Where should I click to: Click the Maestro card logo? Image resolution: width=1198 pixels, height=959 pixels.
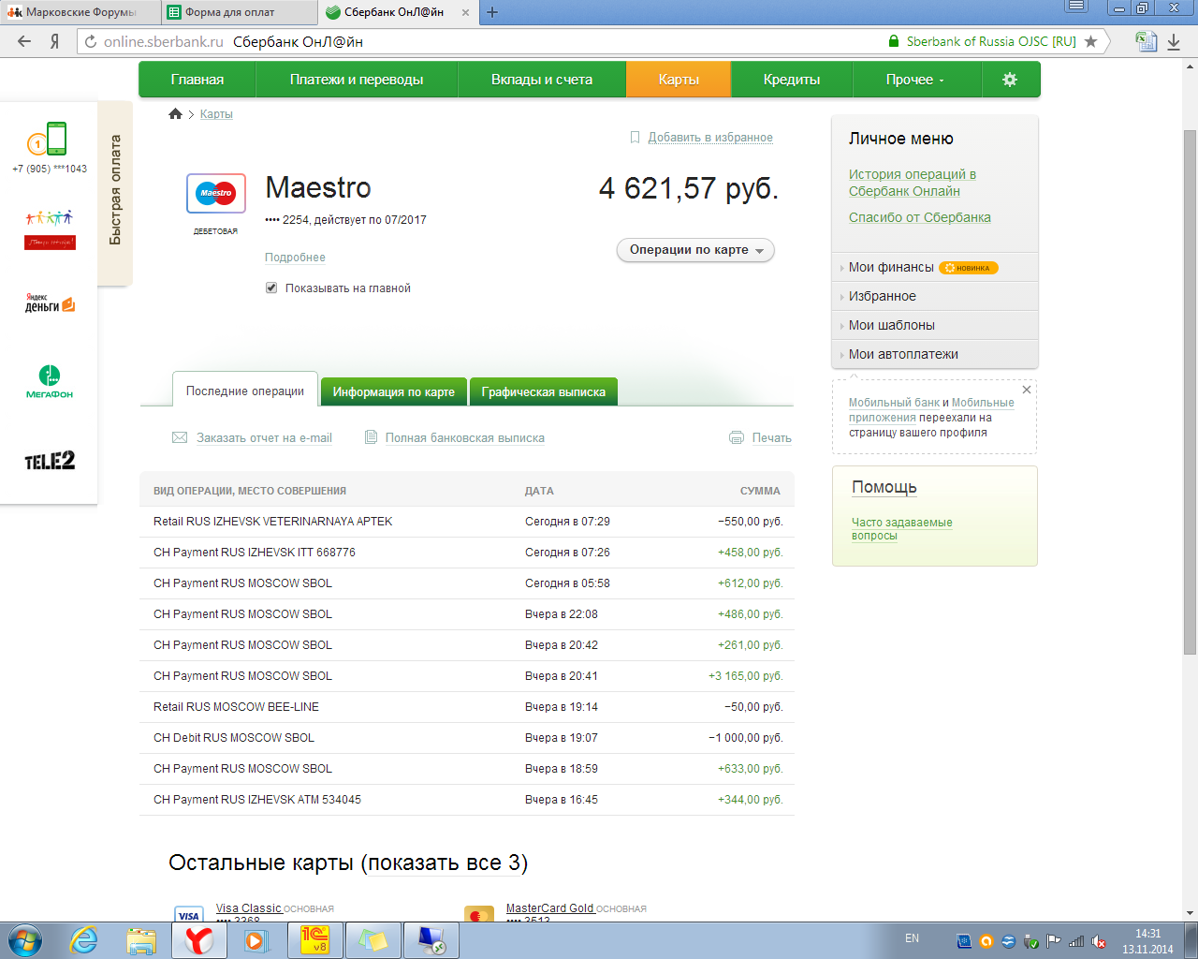216,194
